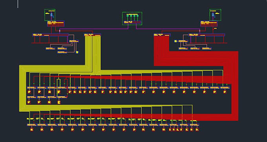This screenshot has width=267, height=142.
Task: Pick the second green generator circle in center box
Action: [x=131, y=16]
